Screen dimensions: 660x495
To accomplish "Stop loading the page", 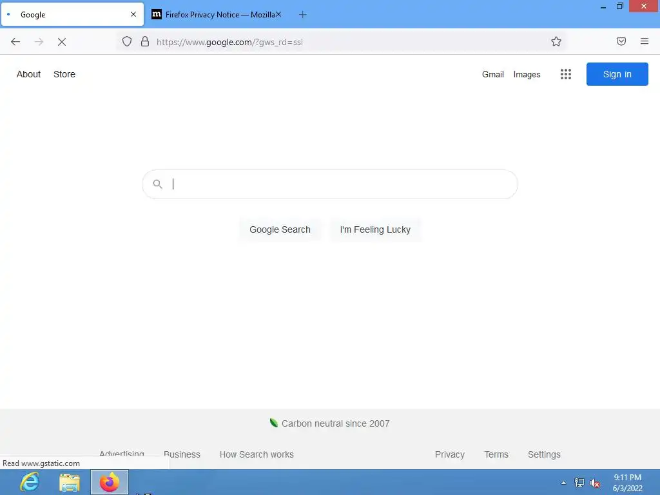I will click(x=62, y=42).
